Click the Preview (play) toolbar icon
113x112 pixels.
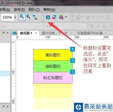[48, 17]
